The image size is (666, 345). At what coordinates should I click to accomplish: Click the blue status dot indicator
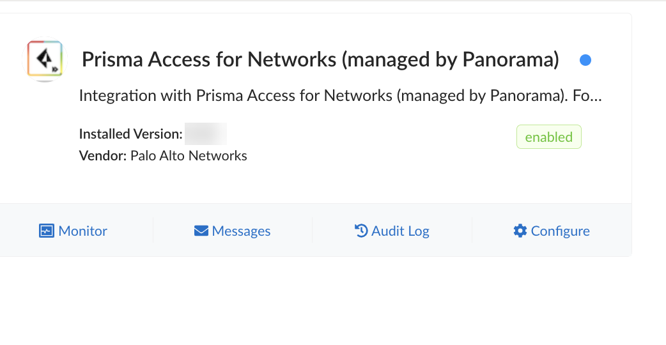point(585,60)
